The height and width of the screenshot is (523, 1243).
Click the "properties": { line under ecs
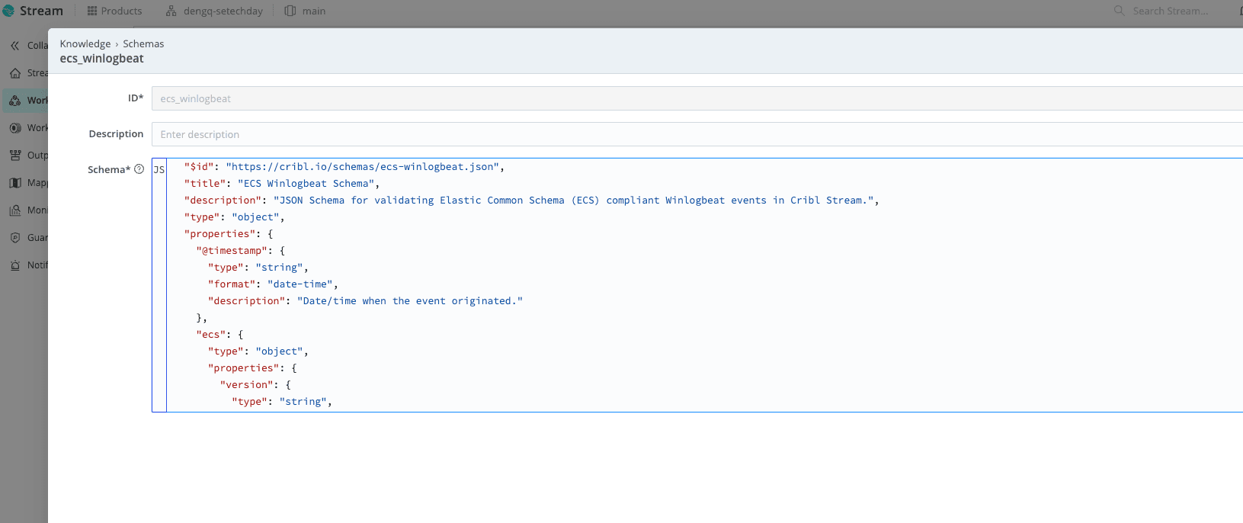(x=252, y=368)
